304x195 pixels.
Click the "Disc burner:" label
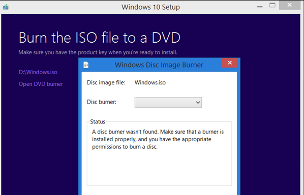point(101,102)
